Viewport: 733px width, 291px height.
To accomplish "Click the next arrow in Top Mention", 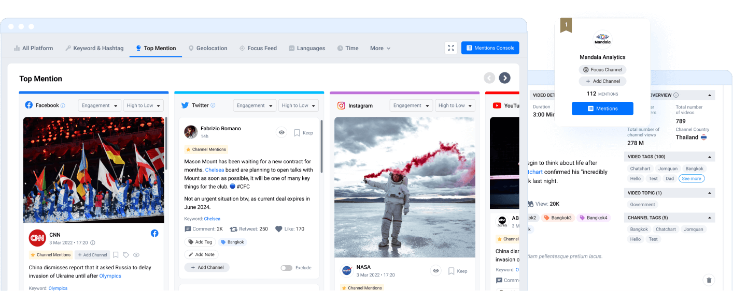I will click(504, 78).
